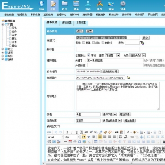Switch to the 选项设置 tab

click(67, 23)
